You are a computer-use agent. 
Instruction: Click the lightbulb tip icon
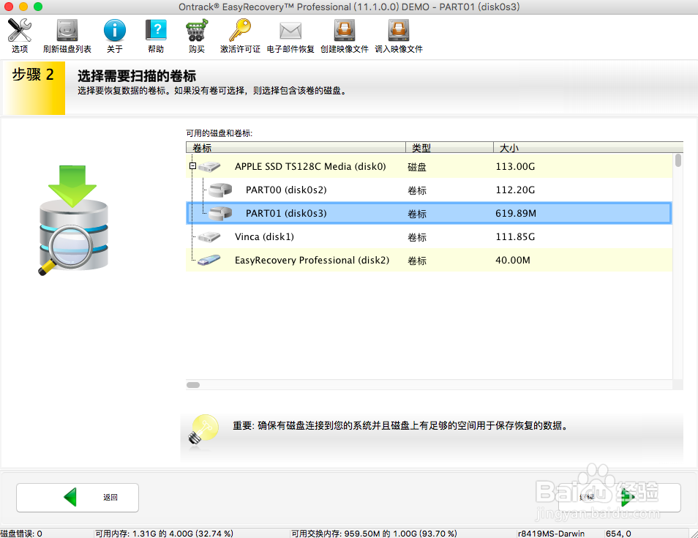pyautogui.click(x=204, y=430)
